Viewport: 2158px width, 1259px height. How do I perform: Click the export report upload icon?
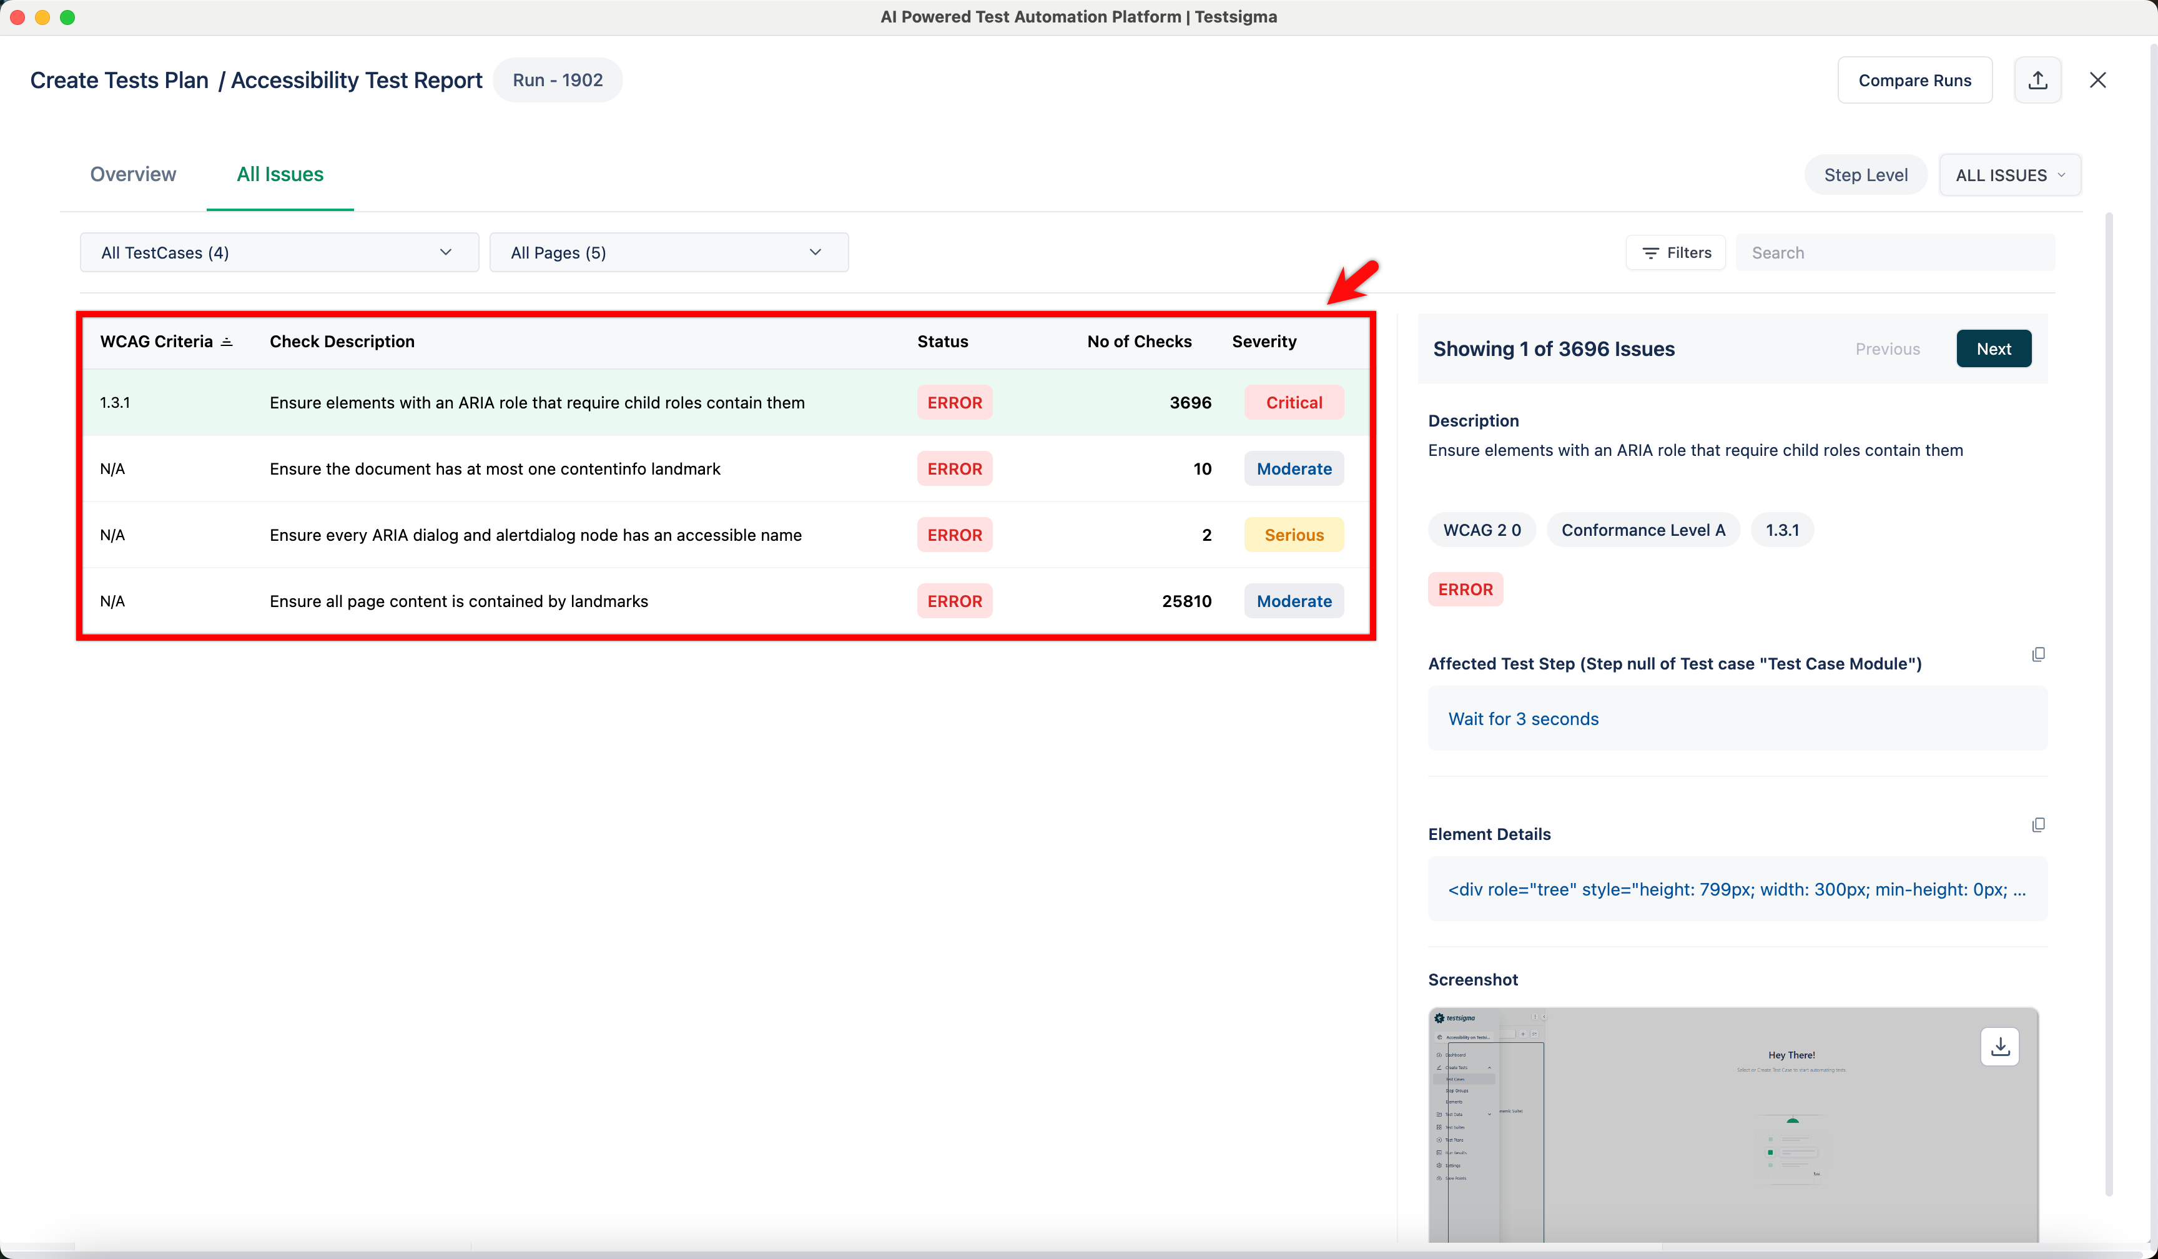(x=2037, y=80)
